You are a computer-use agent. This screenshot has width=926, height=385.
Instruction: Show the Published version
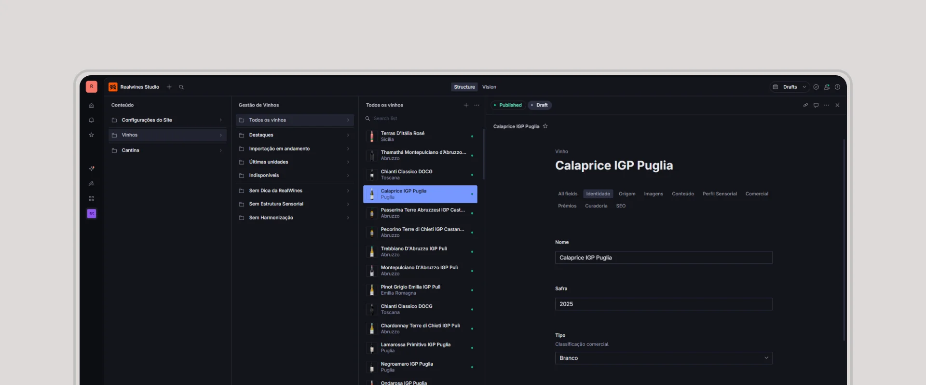[508, 105]
